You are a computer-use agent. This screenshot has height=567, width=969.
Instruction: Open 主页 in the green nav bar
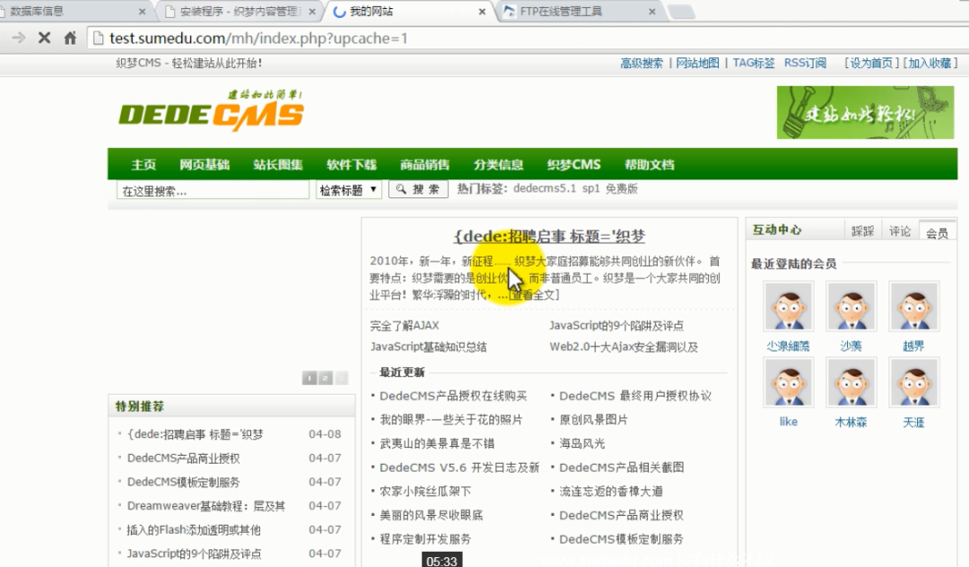pos(144,164)
